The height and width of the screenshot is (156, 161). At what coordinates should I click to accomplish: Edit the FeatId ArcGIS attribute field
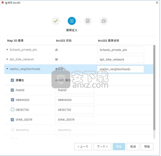click(75, 90)
